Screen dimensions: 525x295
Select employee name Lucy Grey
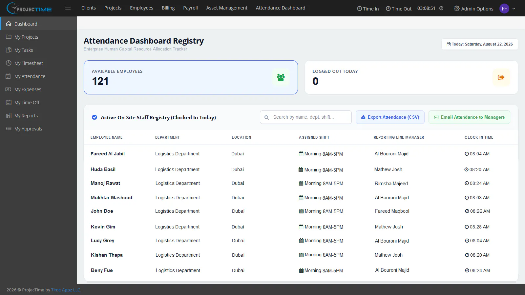(103, 241)
